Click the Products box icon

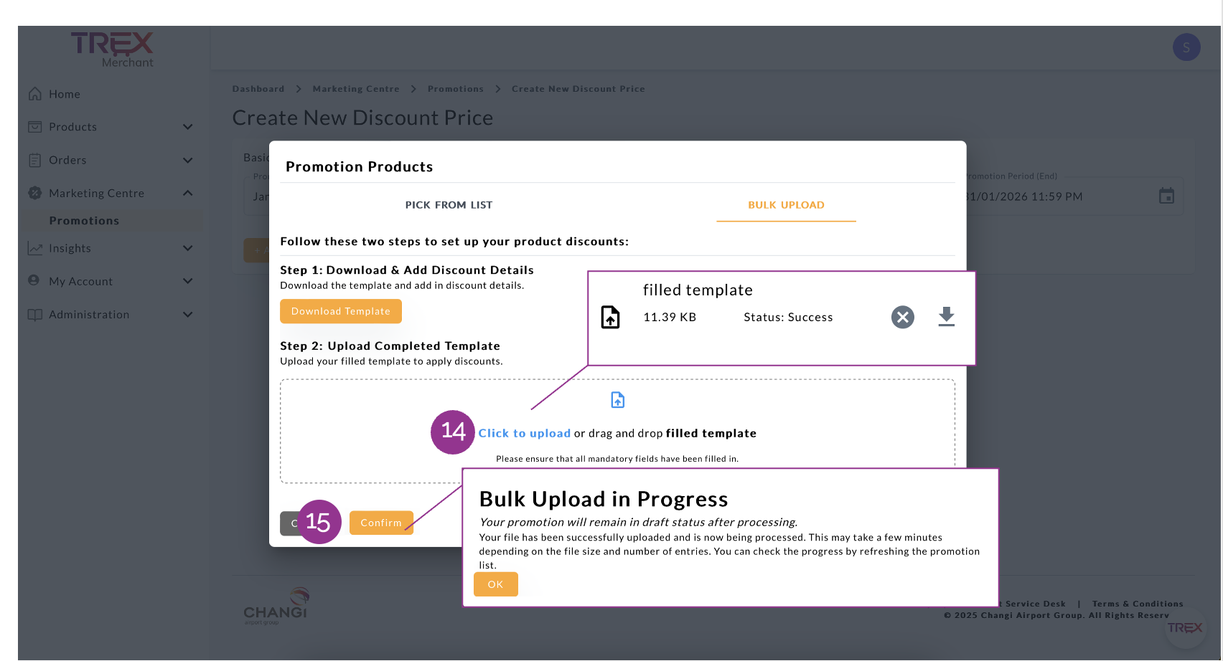tap(34, 127)
